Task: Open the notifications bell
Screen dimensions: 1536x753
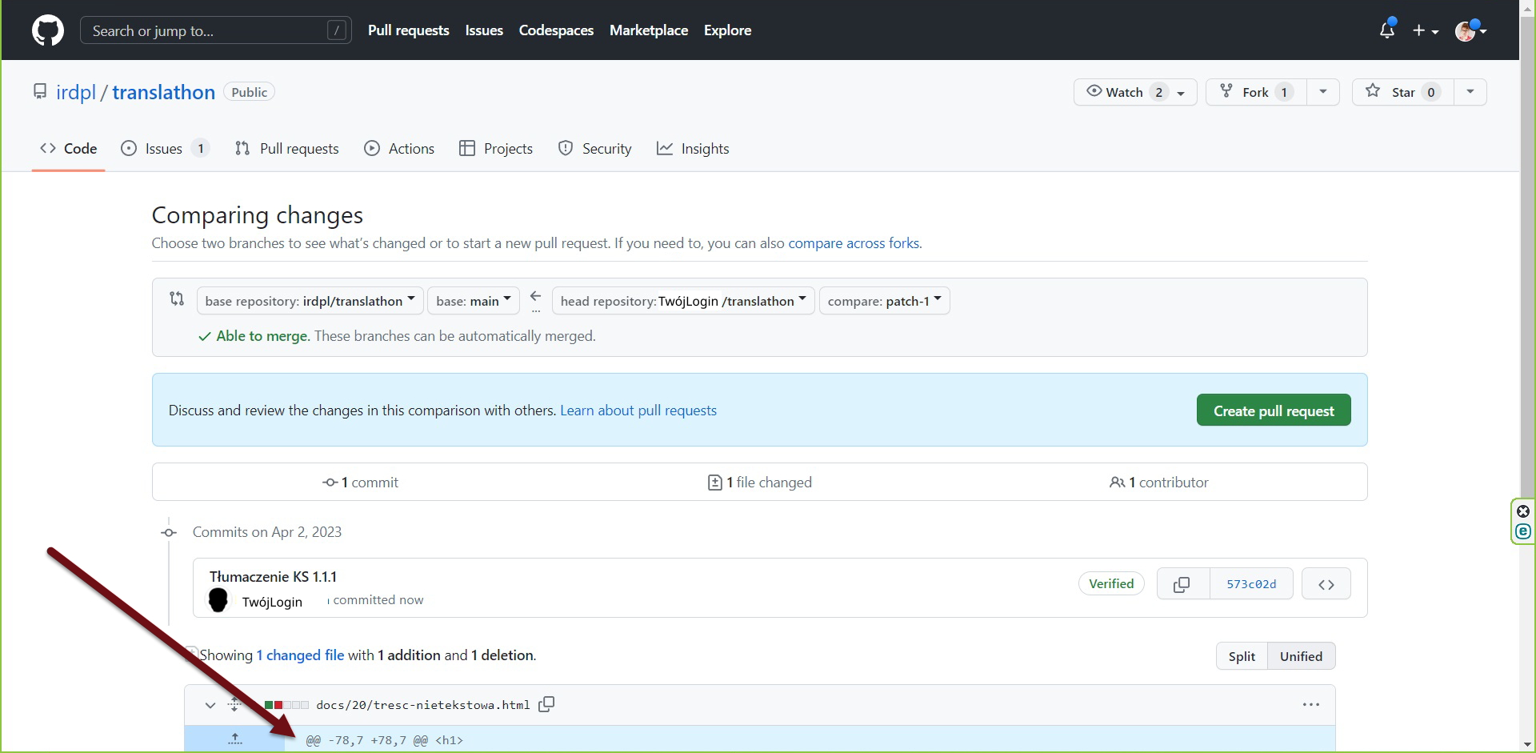Action: pos(1387,30)
